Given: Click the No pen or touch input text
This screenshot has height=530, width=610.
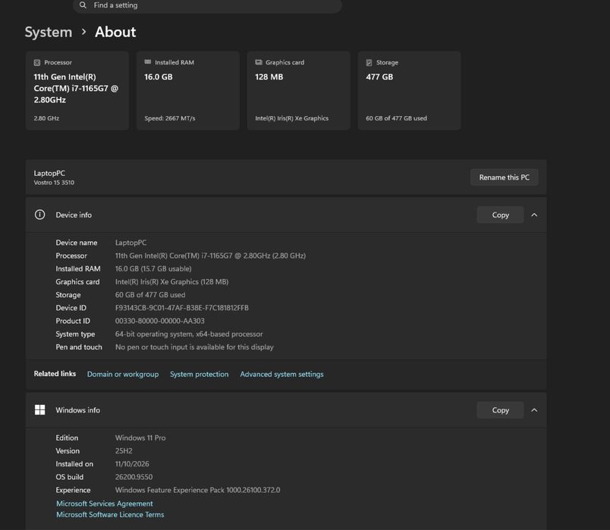Looking at the screenshot, I should point(194,347).
